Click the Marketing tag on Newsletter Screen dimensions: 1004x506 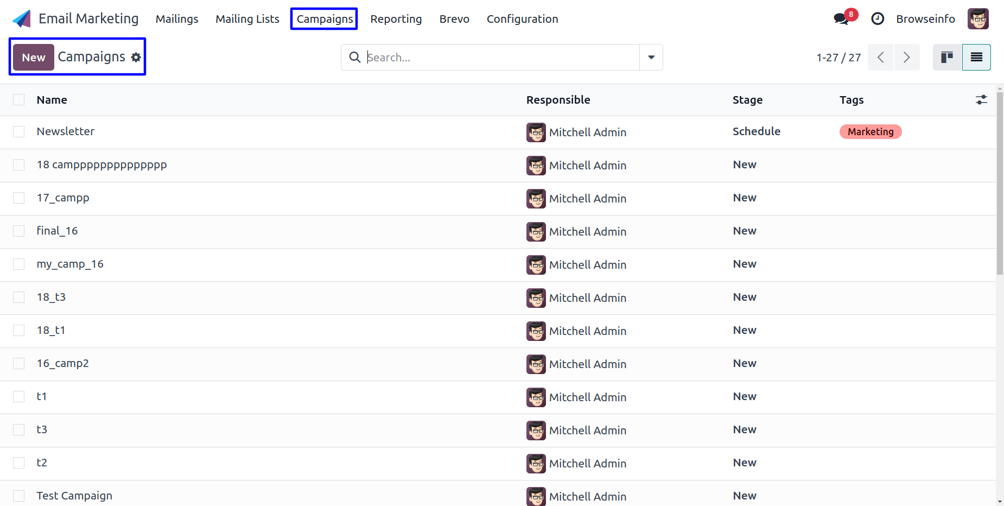[x=870, y=132]
